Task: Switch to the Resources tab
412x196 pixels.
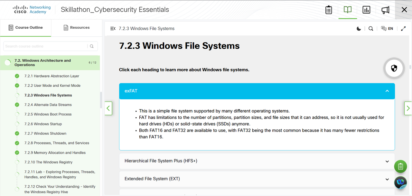Action: click(77, 28)
